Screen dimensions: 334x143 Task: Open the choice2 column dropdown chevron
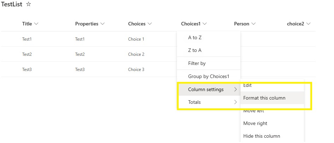[308, 24]
